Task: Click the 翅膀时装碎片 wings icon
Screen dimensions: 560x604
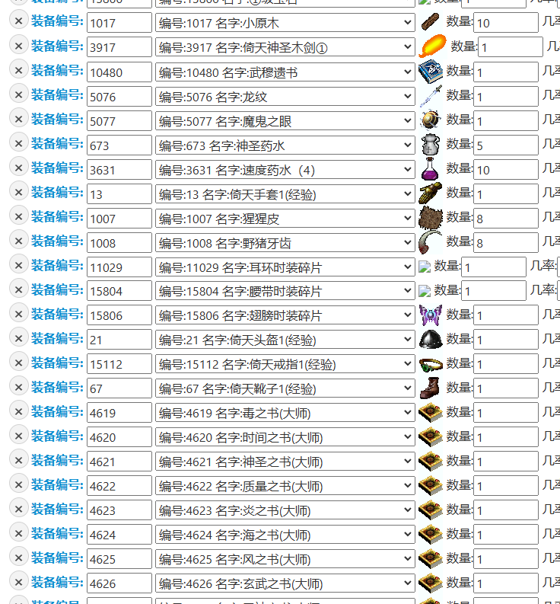Action: [431, 315]
